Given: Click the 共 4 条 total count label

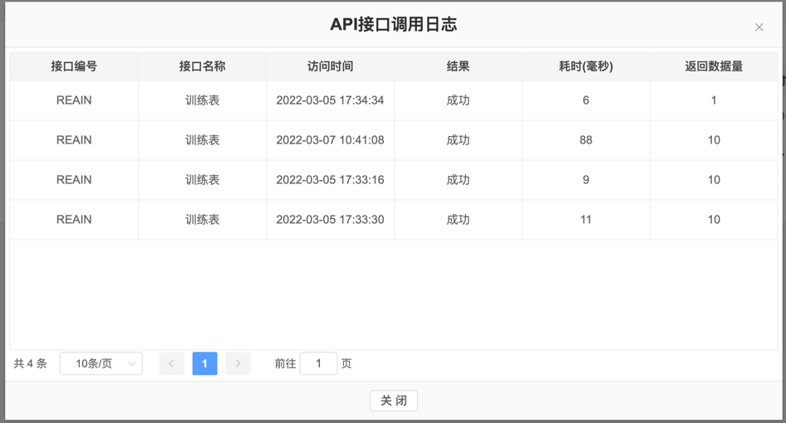Looking at the screenshot, I should tap(30, 363).
